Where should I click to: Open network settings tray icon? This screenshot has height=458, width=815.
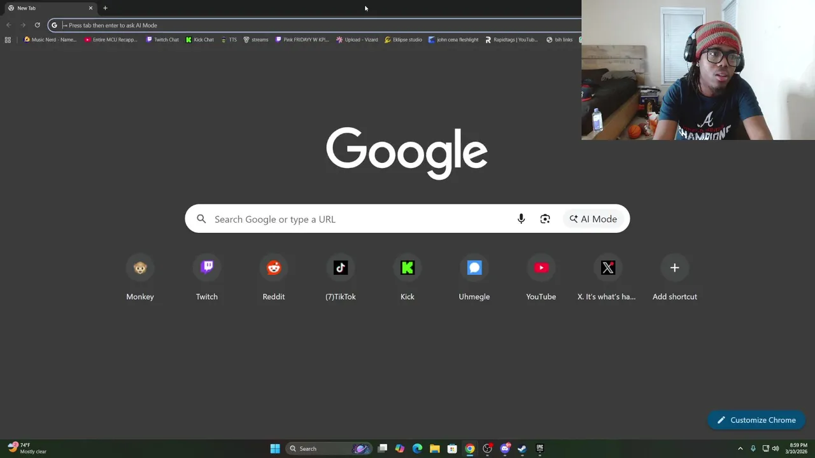click(765, 448)
